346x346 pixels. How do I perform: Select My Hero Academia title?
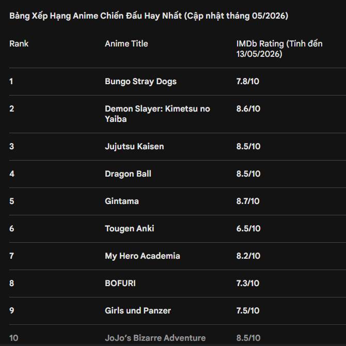(143, 256)
